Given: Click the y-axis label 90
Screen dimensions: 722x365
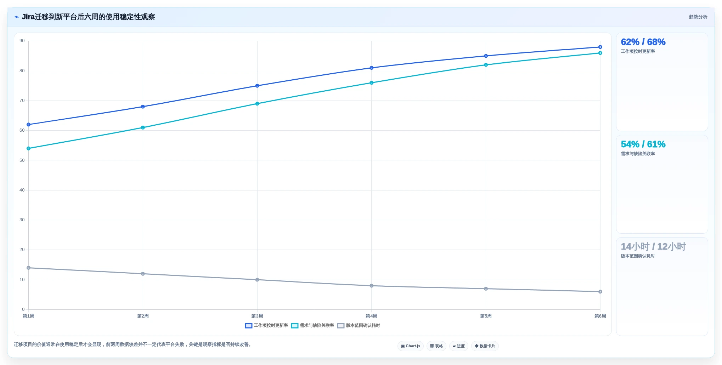Looking at the screenshot, I should [x=22, y=41].
